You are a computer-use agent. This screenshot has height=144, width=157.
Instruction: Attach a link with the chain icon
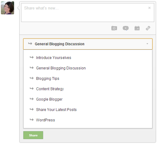pyautogui.click(x=148, y=28)
